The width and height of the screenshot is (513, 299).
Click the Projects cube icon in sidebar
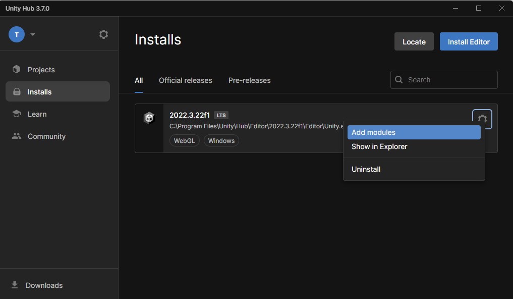[17, 70]
